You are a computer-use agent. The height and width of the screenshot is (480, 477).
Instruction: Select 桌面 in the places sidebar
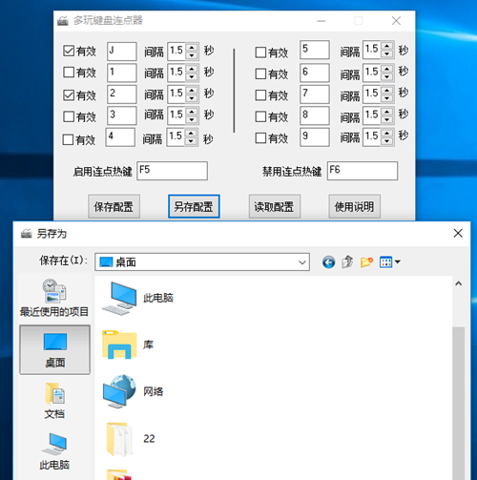pos(54,349)
